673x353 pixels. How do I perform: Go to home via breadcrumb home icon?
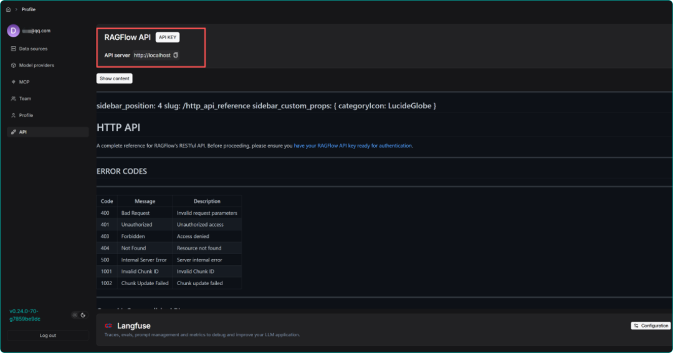[8, 9]
